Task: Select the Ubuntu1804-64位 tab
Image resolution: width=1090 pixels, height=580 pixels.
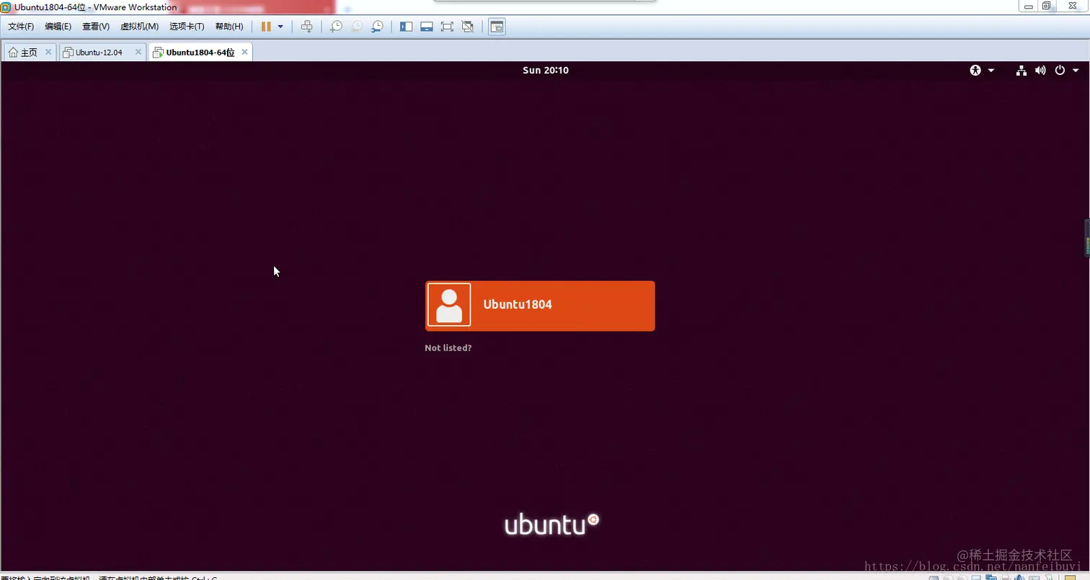Action: click(x=200, y=53)
